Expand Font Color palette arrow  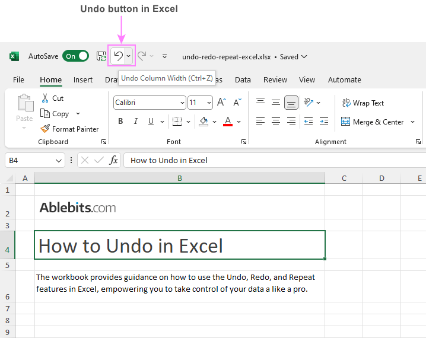[x=239, y=122]
